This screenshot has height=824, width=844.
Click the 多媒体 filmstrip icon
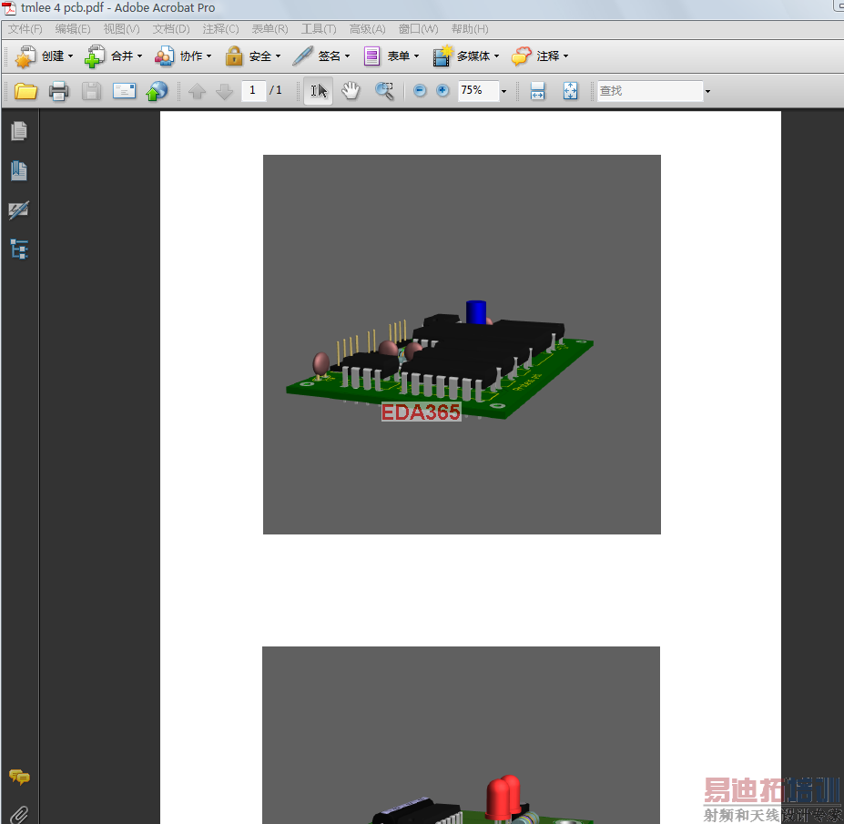(442, 56)
